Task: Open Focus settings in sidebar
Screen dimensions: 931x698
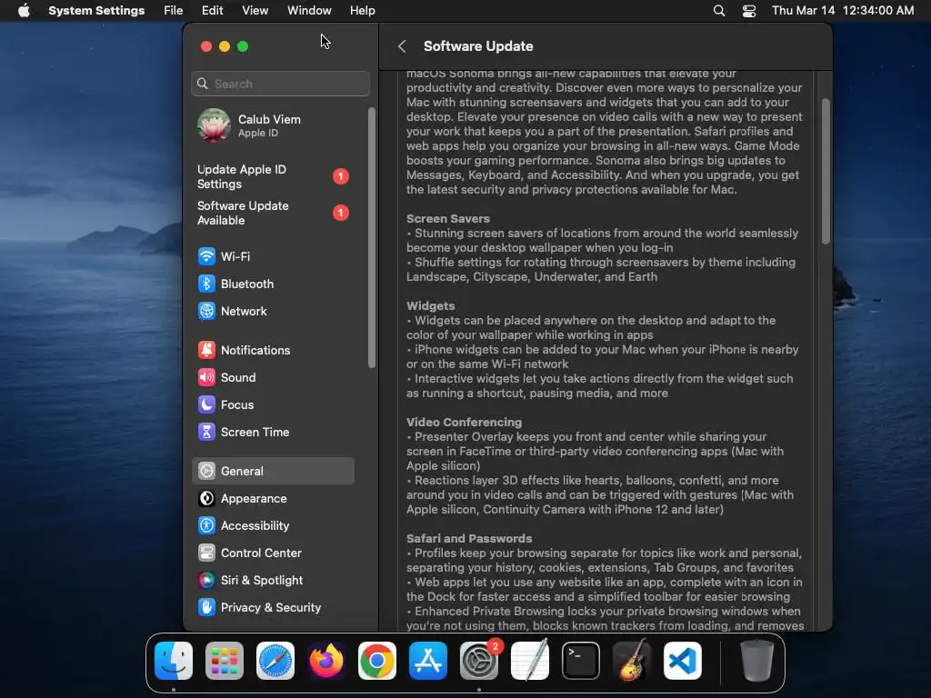Action: [273, 404]
